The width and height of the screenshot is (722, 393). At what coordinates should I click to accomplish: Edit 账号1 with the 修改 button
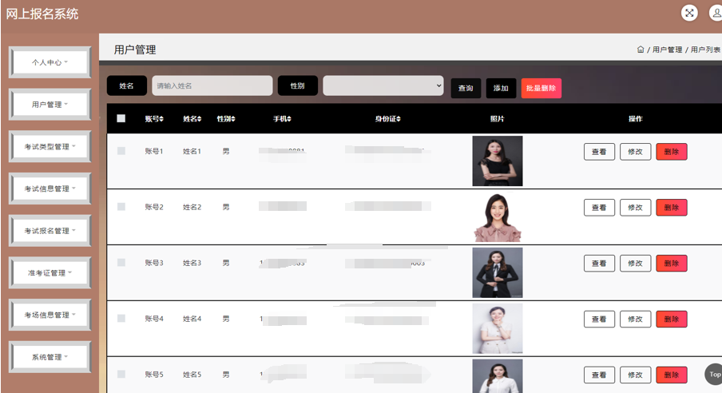pos(636,152)
